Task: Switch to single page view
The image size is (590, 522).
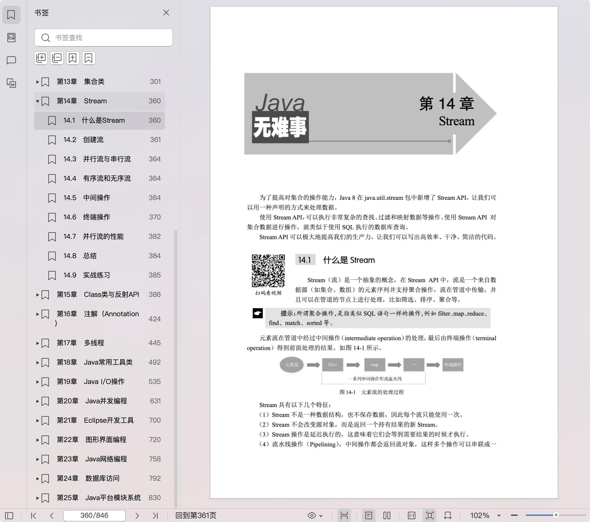Action: [369, 516]
